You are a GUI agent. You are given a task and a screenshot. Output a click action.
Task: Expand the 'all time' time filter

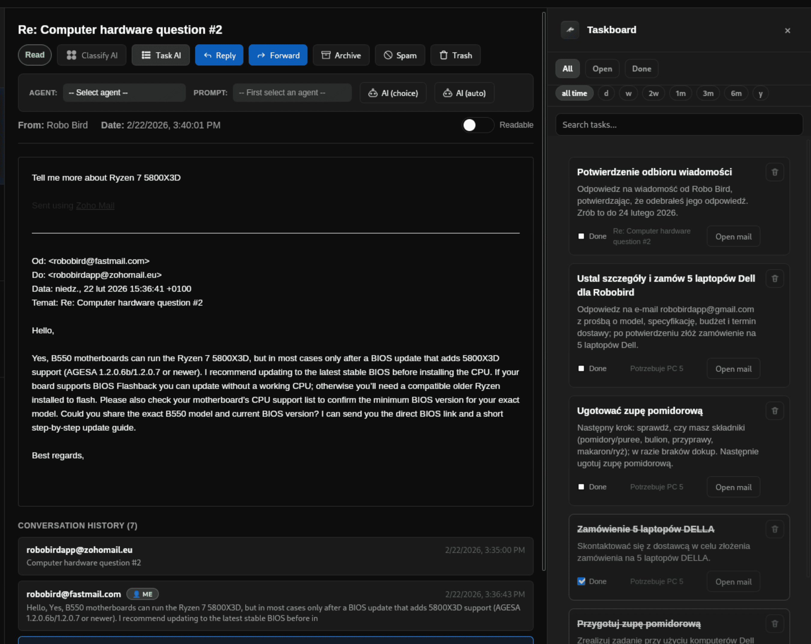click(574, 93)
